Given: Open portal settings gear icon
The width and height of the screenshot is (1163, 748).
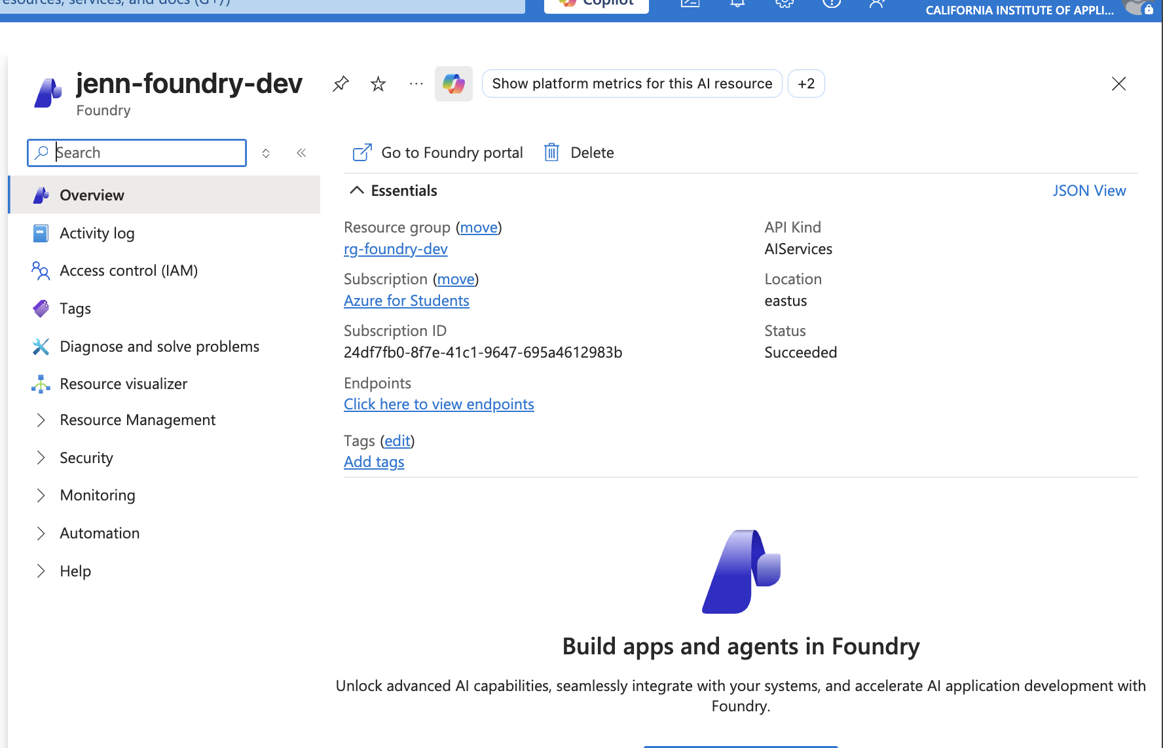Looking at the screenshot, I should (x=785, y=3).
